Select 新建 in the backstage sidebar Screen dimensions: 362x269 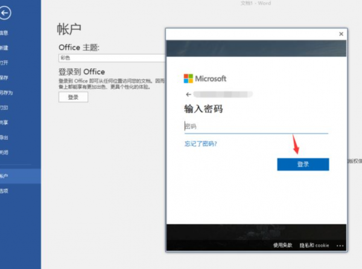pos(4,48)
